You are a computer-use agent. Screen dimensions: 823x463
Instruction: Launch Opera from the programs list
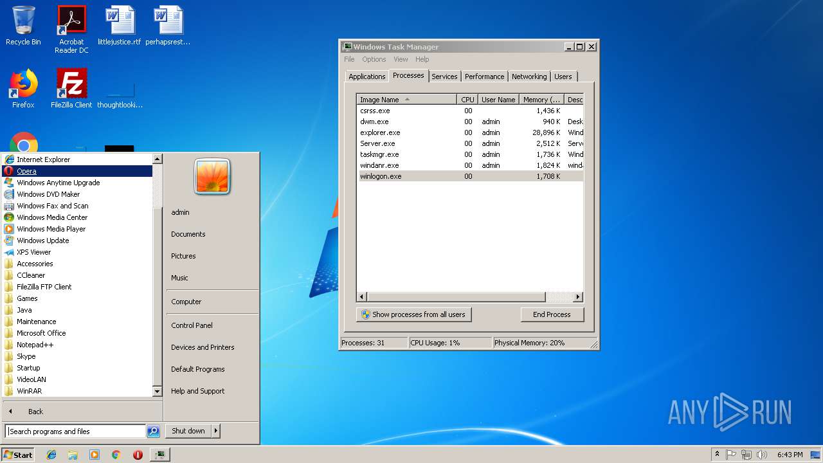(77, 171)
